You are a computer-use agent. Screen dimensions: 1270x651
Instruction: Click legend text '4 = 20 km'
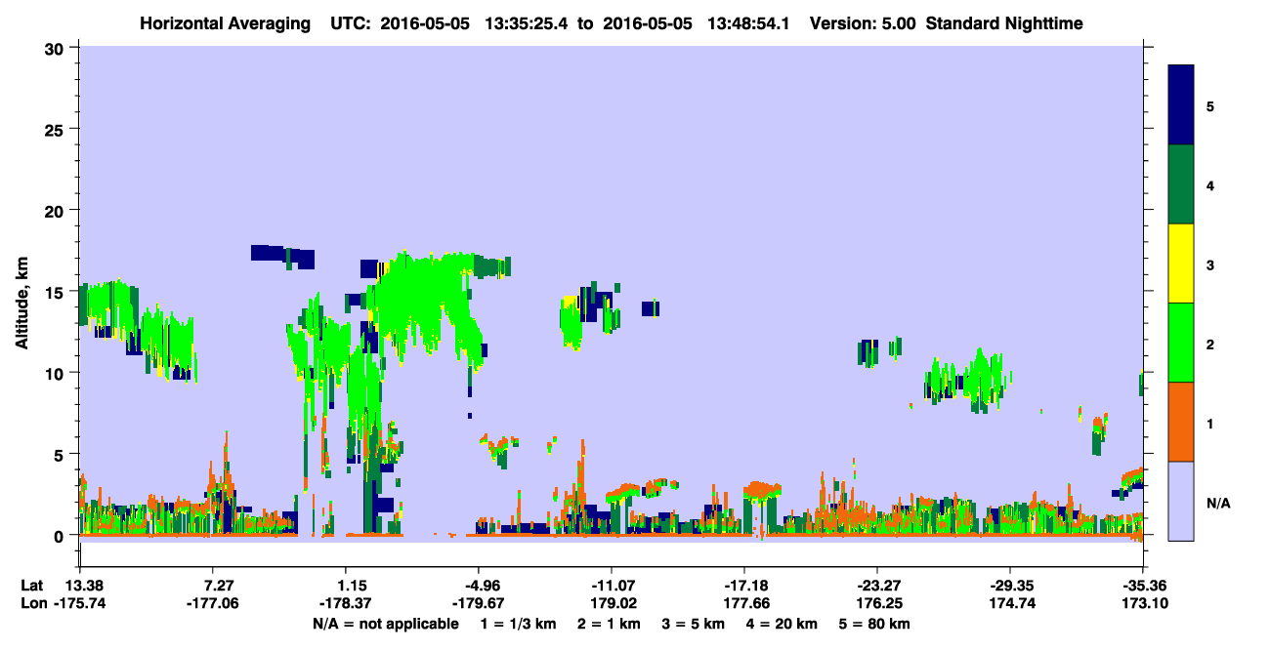click(781, 624)
